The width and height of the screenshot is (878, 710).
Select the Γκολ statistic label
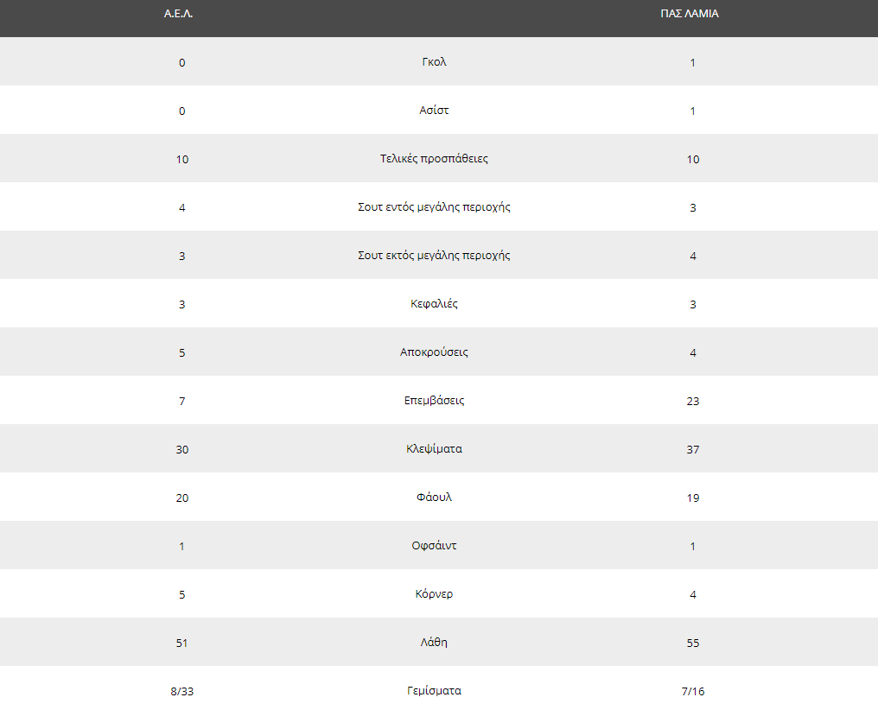pos(434,62)
